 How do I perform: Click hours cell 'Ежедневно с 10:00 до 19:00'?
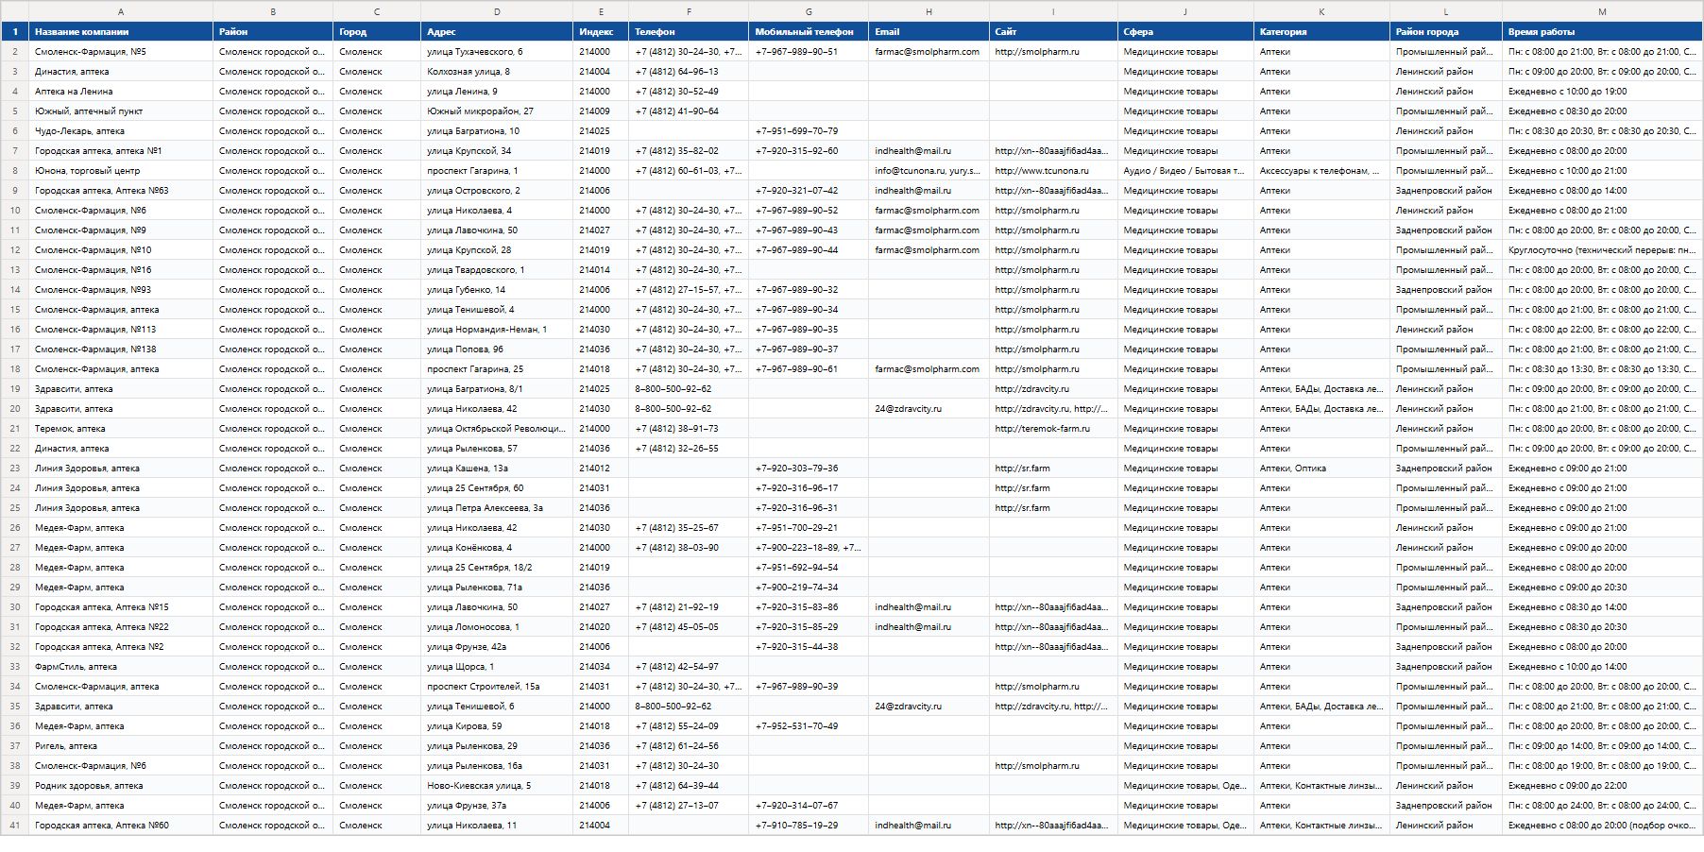(1602, 92)
